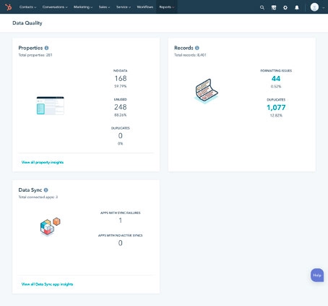This screenshot has height=306, width=328.
Task: Open the Help chat button
Action: point(317,275)
